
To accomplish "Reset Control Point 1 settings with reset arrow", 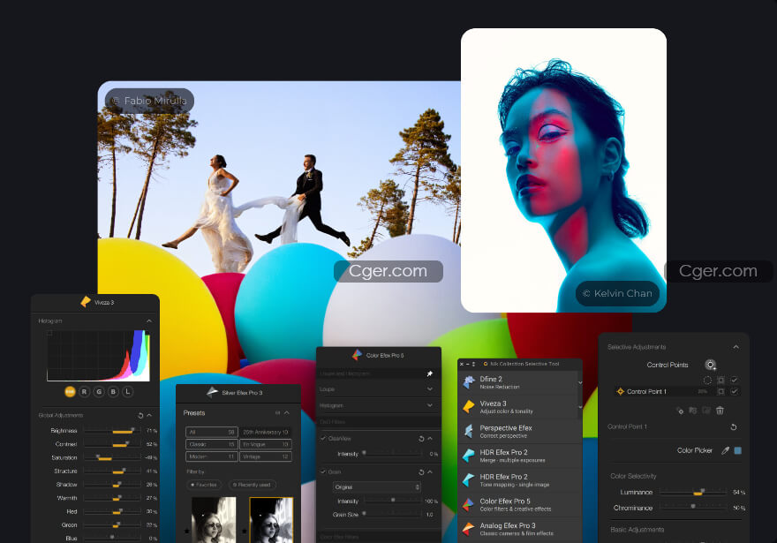I will tap(734, 426).
